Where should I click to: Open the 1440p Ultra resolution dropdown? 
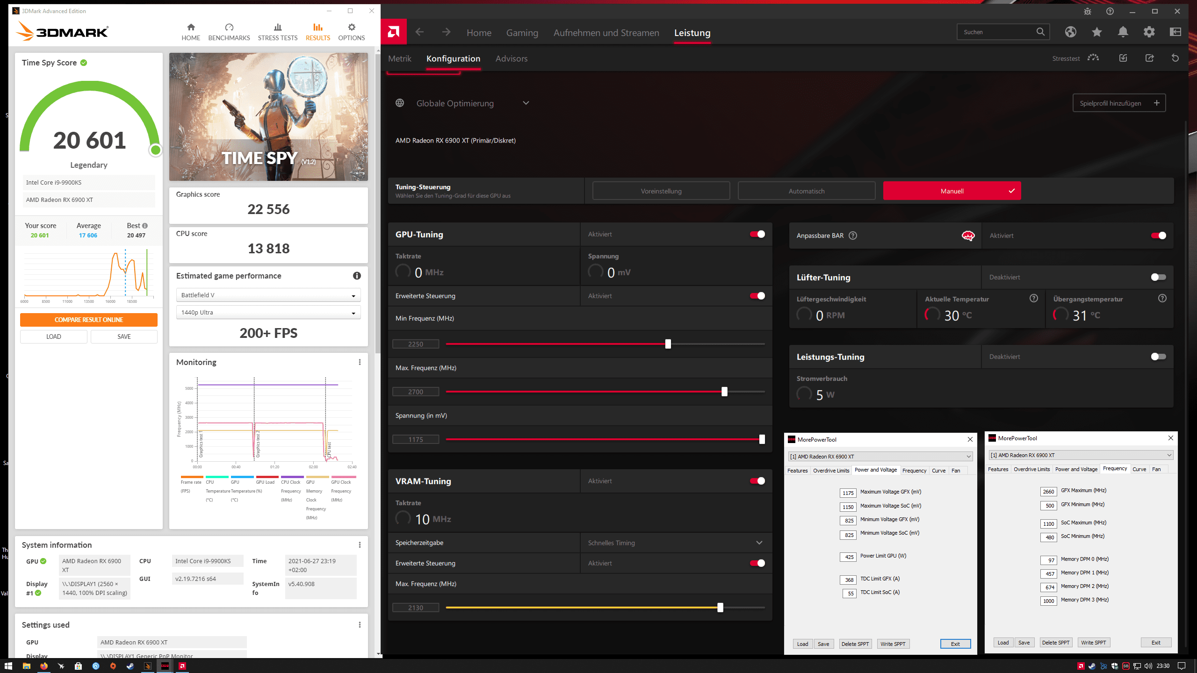[x=268, y=312]
